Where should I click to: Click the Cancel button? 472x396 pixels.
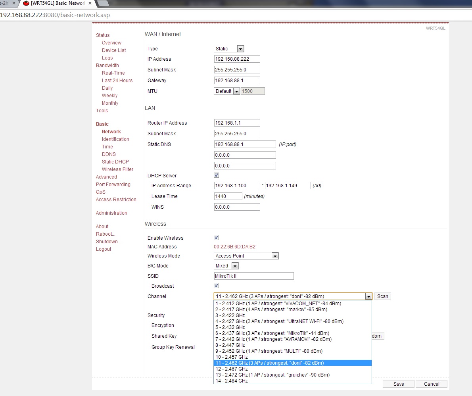pos(432,384)
